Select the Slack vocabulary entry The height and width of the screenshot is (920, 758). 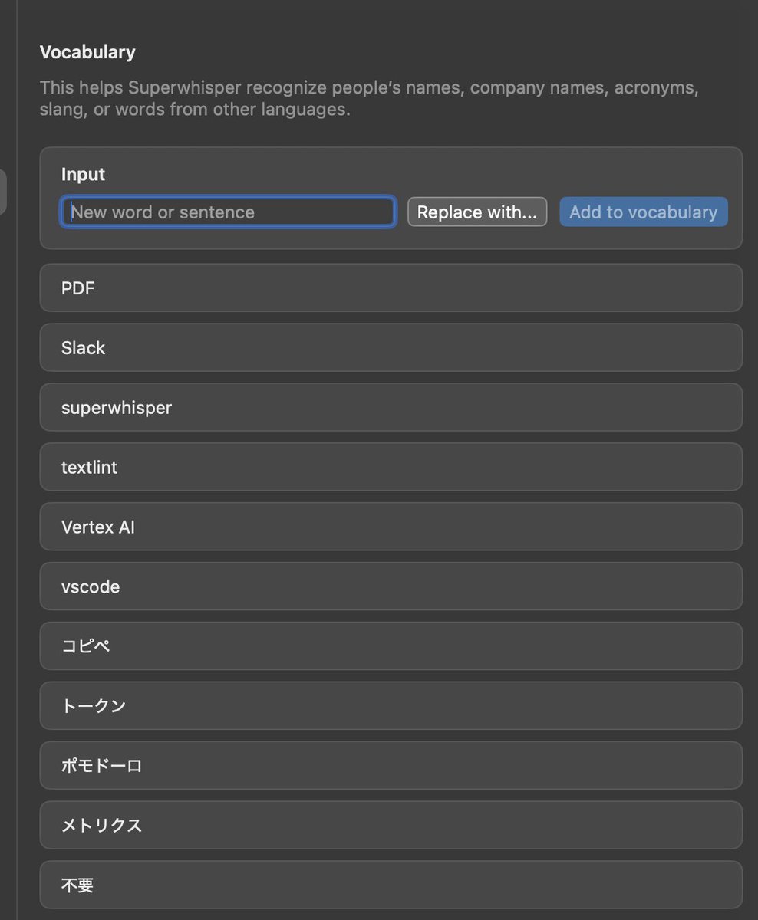point(391,348)
